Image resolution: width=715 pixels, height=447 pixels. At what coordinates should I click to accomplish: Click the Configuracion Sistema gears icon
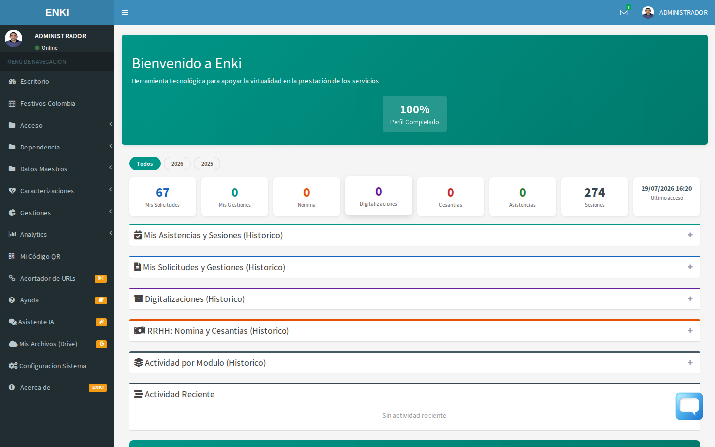pos(13,366)
